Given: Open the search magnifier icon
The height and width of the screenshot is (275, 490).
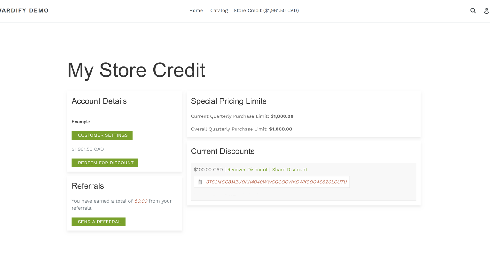Looking at the screenshot, I should tap(473, 10).
